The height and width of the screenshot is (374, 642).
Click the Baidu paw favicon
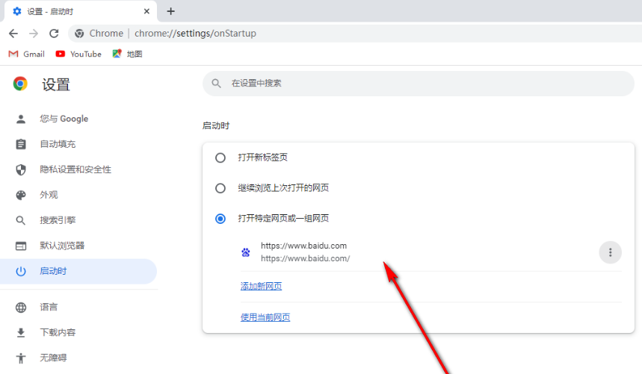point(246,252)
